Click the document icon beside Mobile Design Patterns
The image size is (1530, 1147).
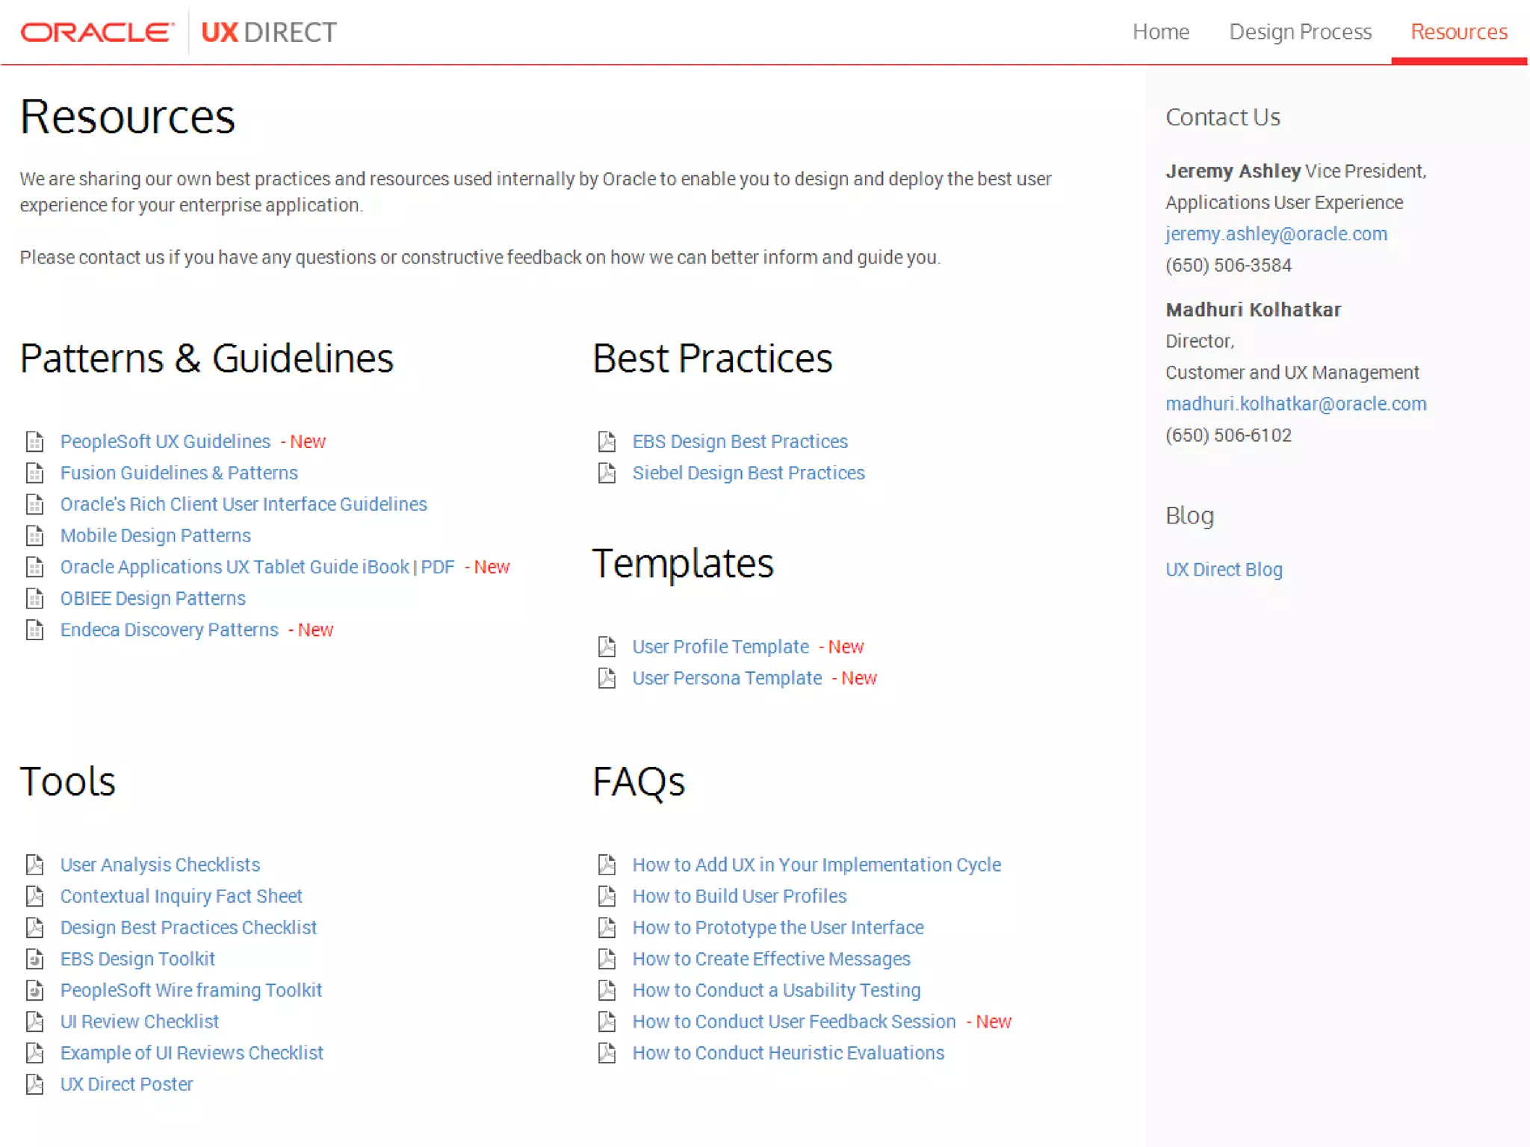coord(34,536)
